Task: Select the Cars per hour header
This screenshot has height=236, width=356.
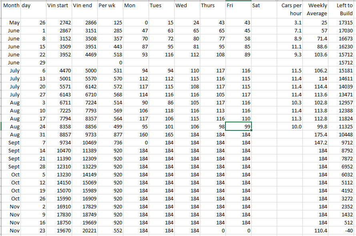Action: click(290, 10)
